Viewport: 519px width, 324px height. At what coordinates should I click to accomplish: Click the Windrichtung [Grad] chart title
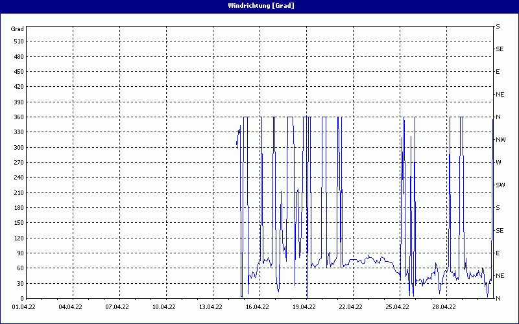tap(259, 6)
